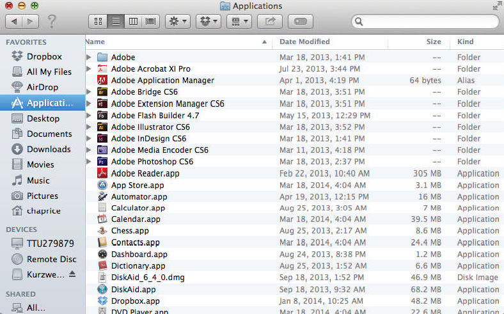Image resolution: width=504 pixels, height=314 pixels.
Task: Go back with the left arrow button
Action: 14,22
